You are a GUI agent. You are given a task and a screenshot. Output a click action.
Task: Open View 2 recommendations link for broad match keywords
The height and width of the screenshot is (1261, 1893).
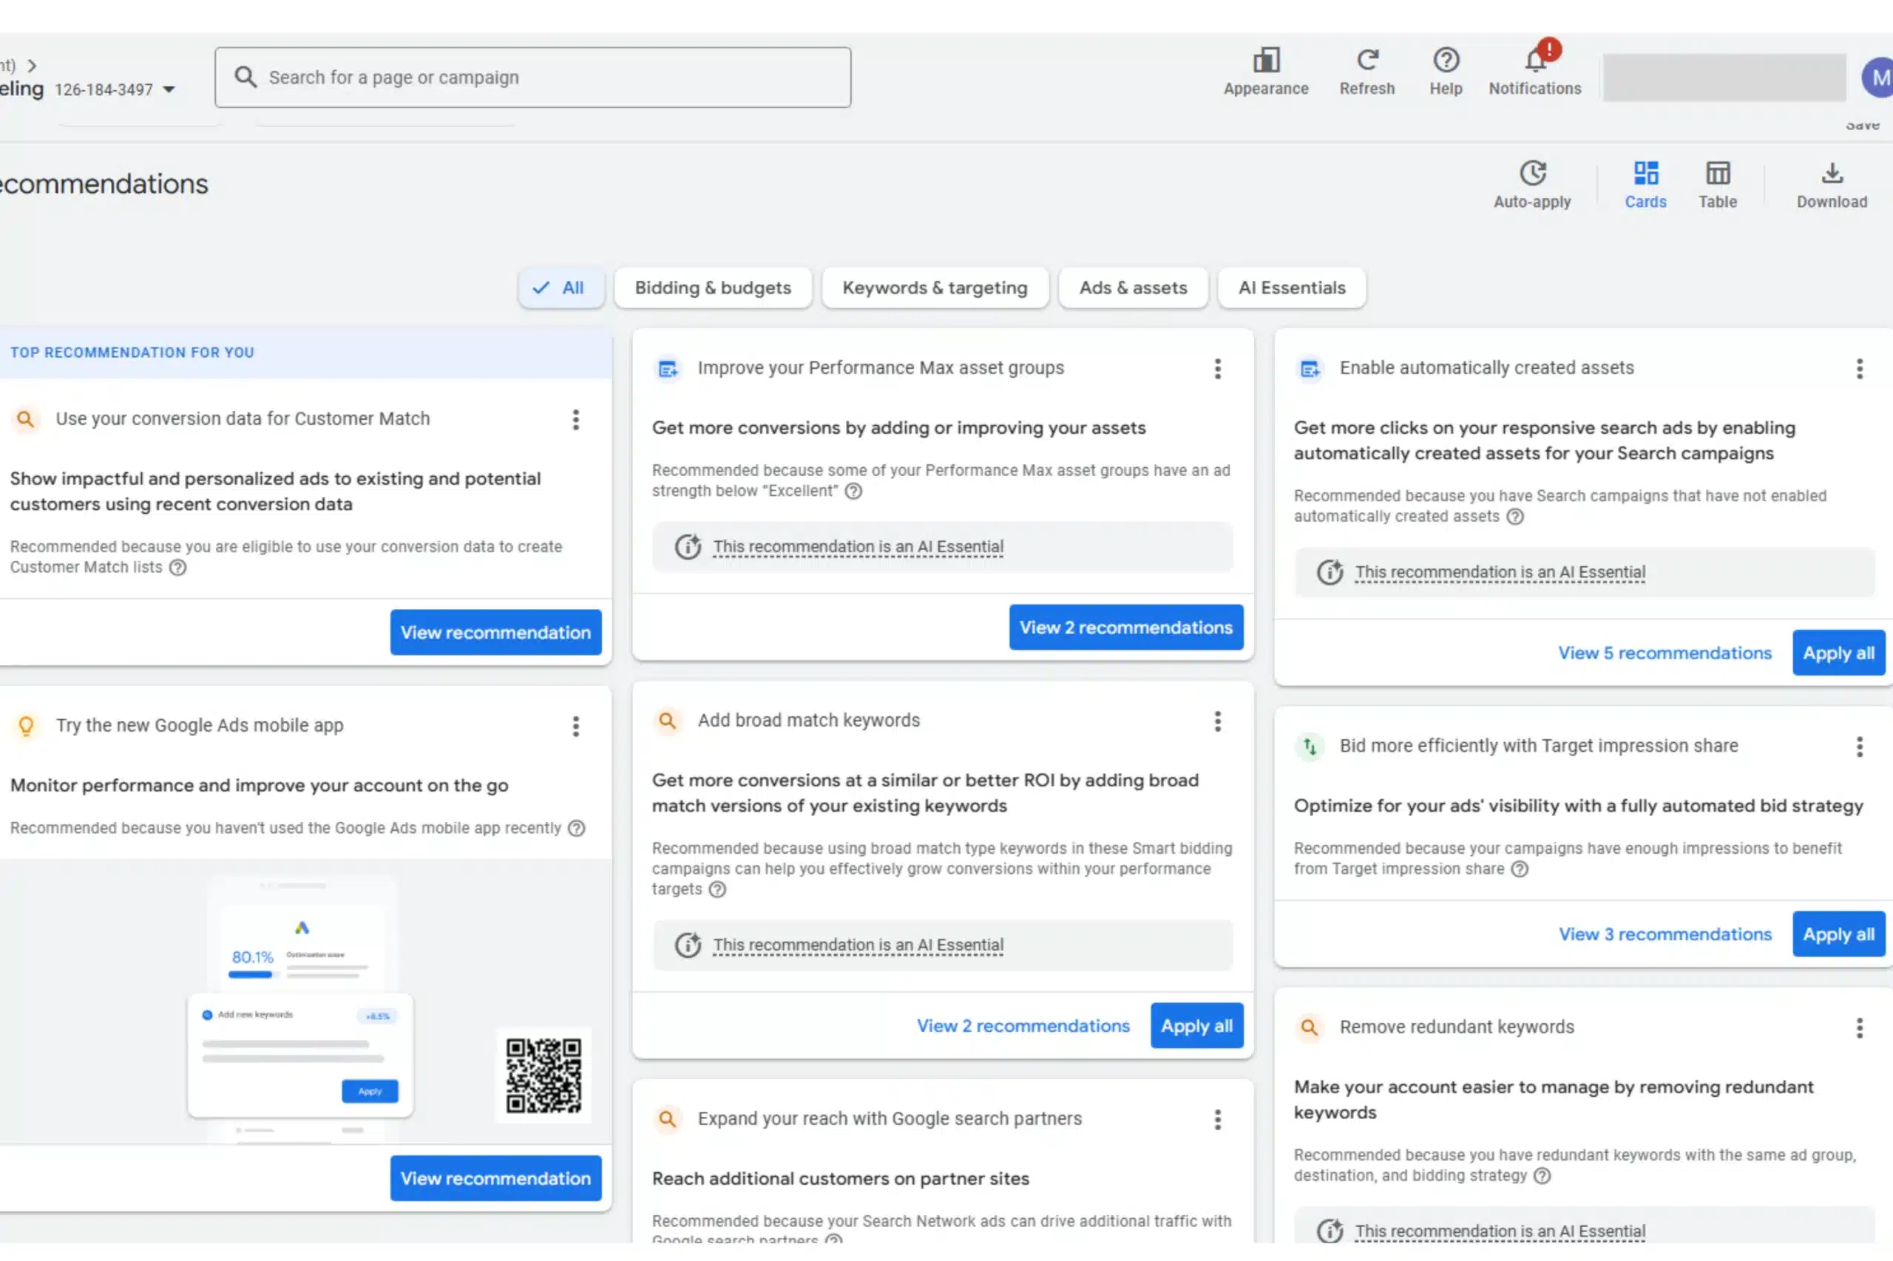coord(1023,1026)
